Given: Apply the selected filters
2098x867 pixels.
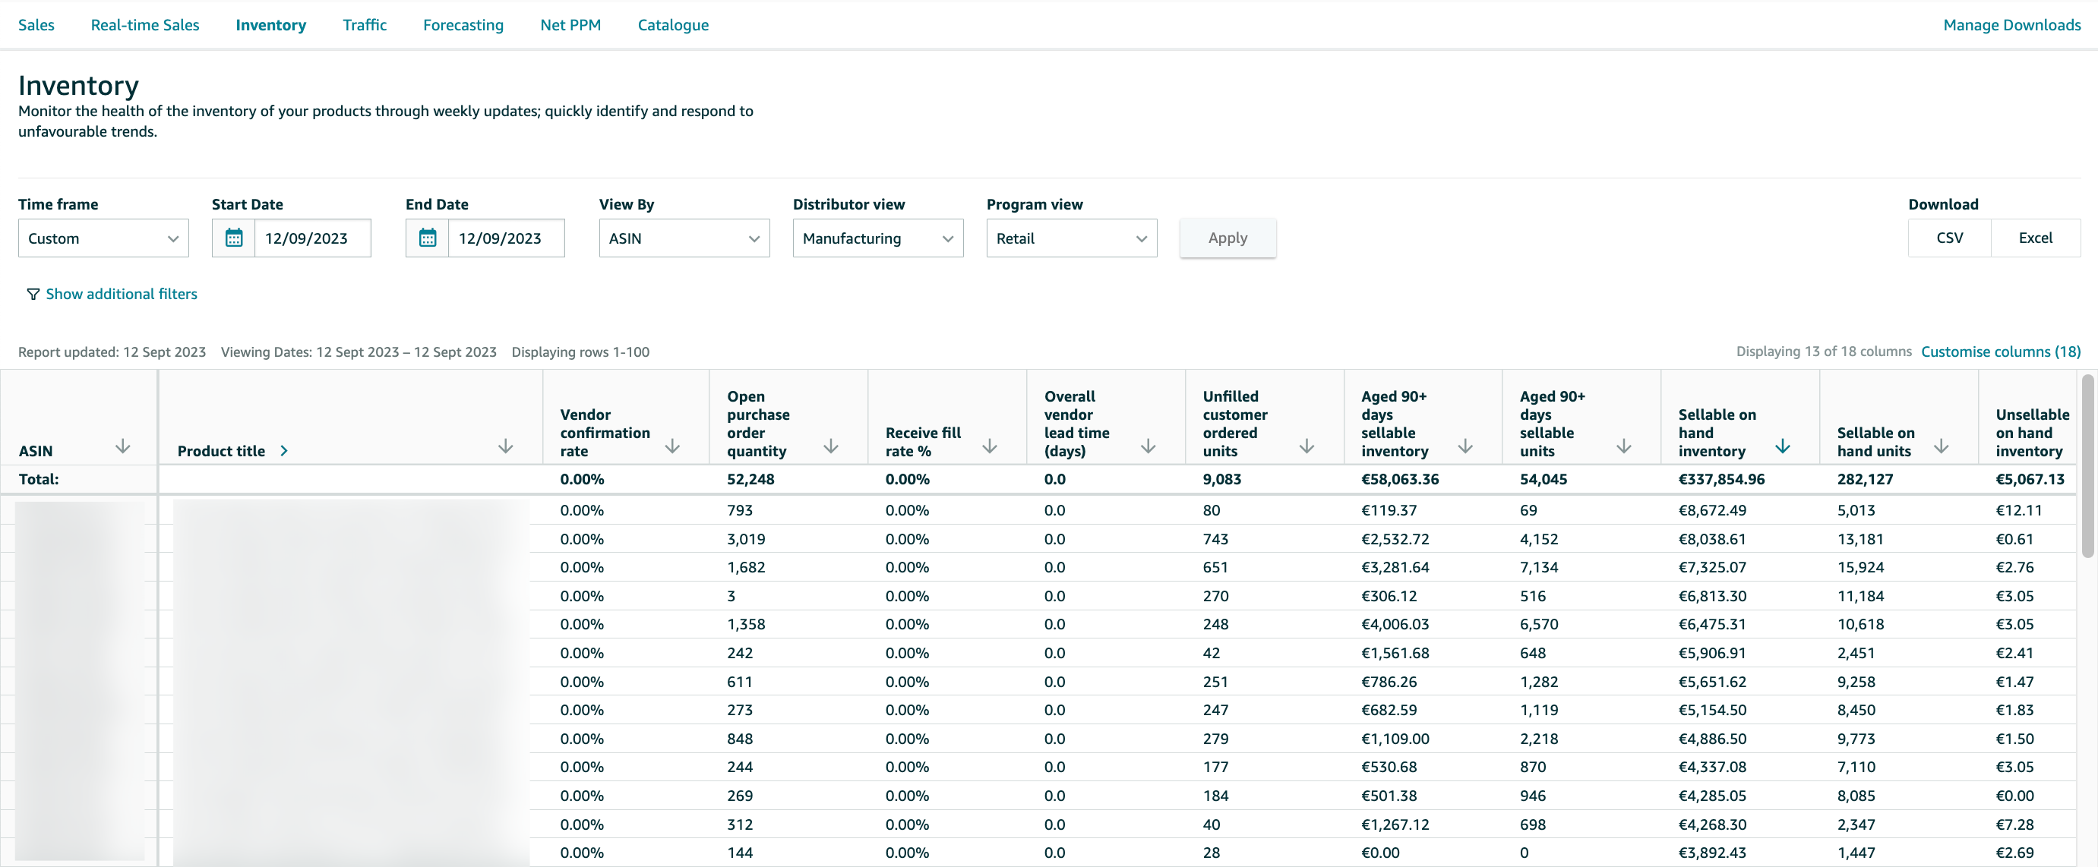Looking at the screenshot, I should tap(1228, 238).
